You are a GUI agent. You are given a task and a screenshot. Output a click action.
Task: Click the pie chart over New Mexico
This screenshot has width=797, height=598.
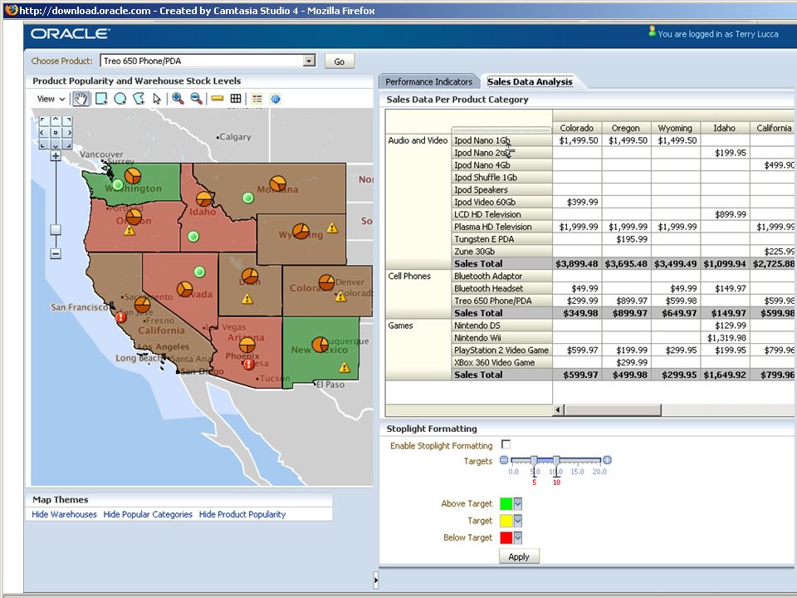(x=320, y=344)
